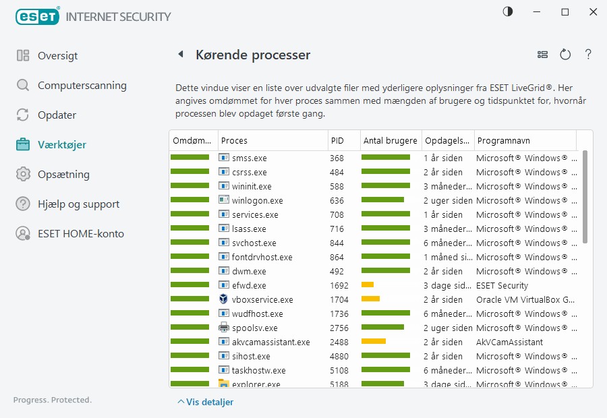Viewport: 607px width, 418px height.
Task: Expand Vis detaljer at the bottom
Action: point(206,402)
